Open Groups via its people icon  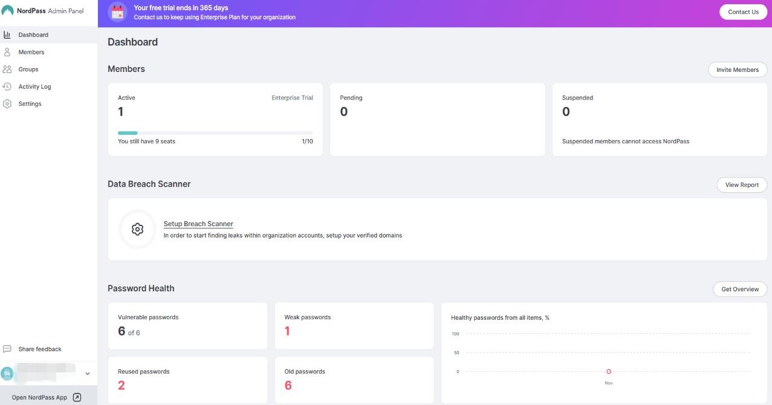[x=7, y=69]
